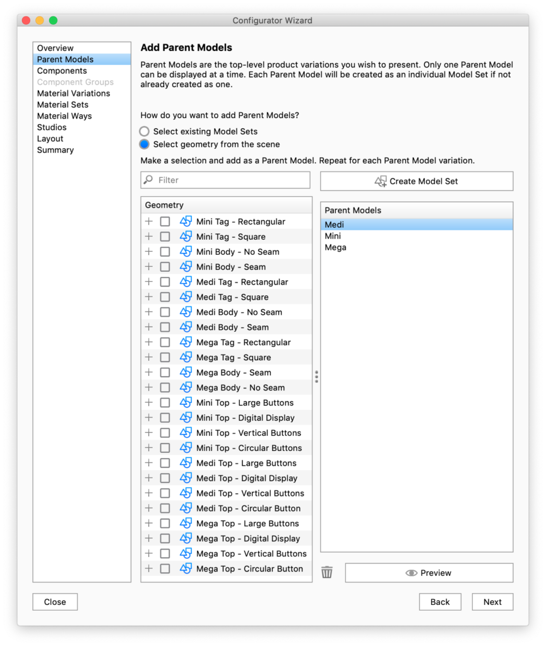Click the geometry icon beside Mini Tag - Rectangular
This screenshot has height=646, width=546.
(186, 221)
